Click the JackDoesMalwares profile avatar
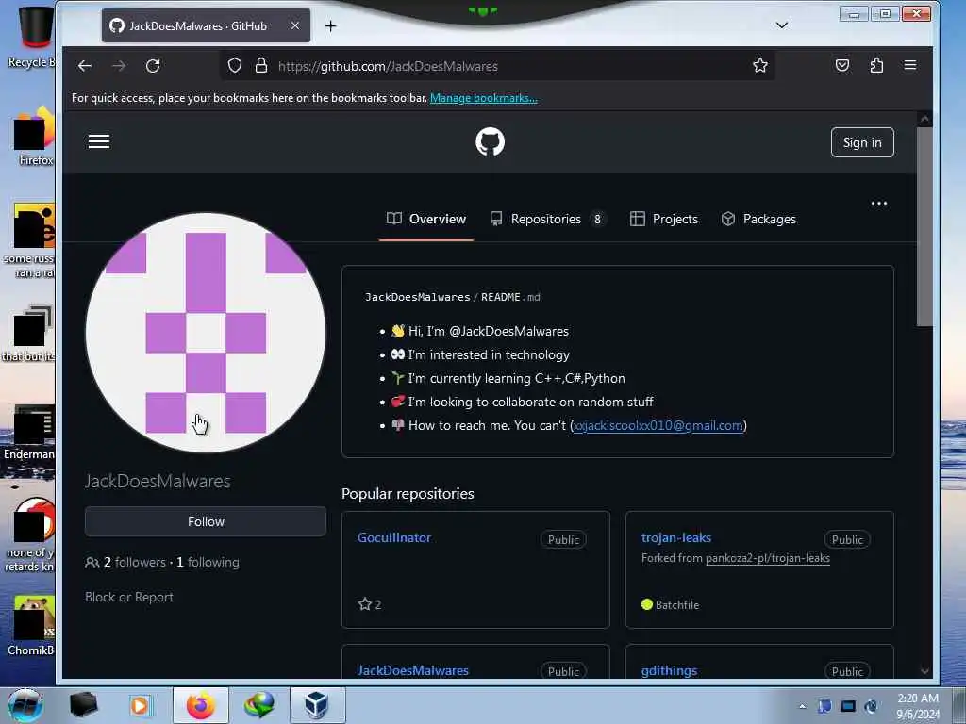Screen dimensions: 966x724 pyautogui.click(x=206, y=333)
